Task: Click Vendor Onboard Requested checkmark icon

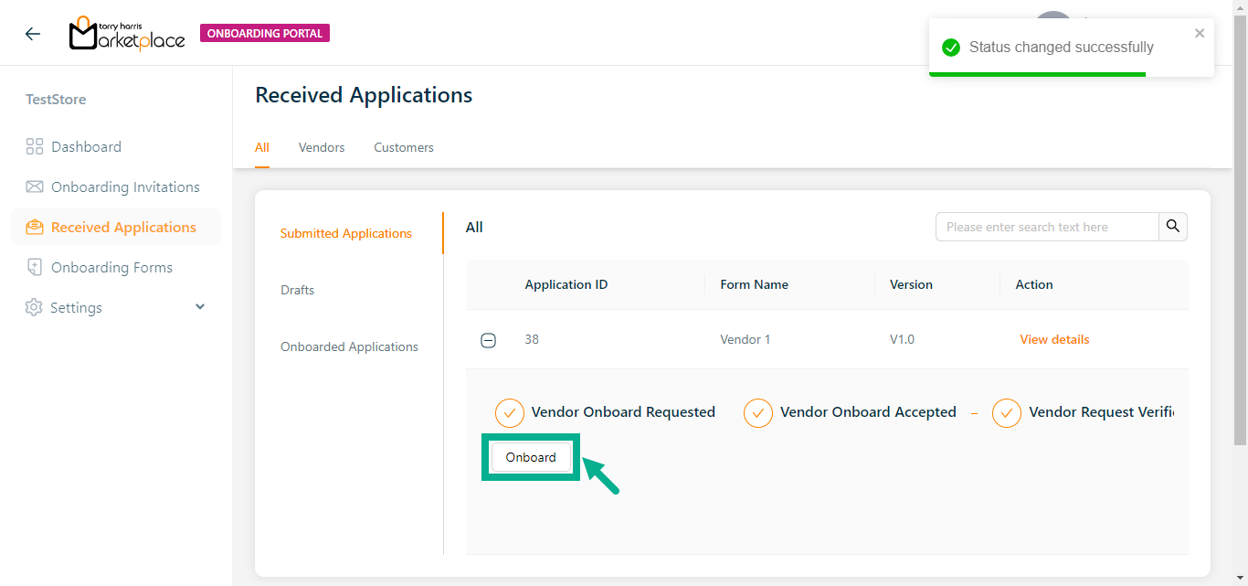Action: tap(510, 413)
